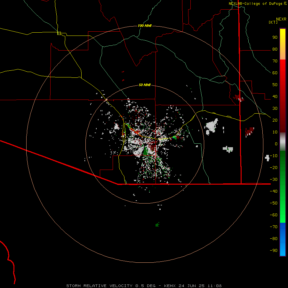288x288 pixels.
Task: Click the 90 value on the velocity scale
Action: [x=275, y=37]
